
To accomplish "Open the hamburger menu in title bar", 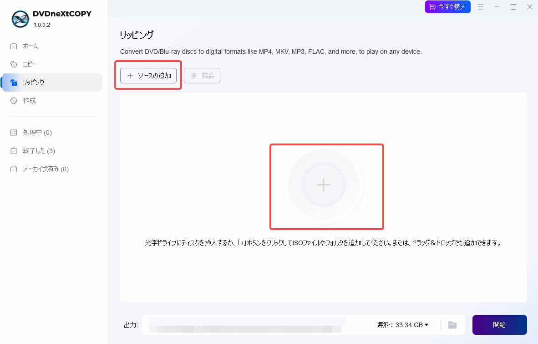I will pyautogui.click(x=481, y=7).
